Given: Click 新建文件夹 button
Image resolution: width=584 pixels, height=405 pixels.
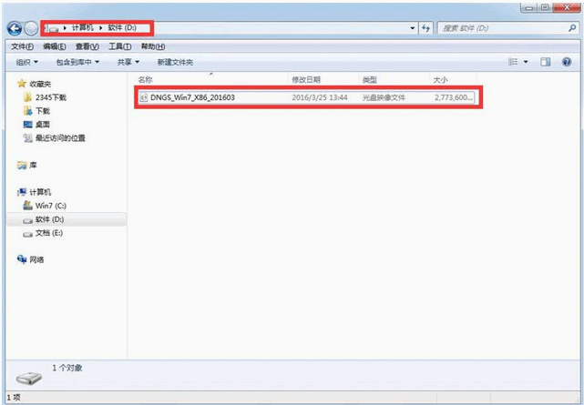Looking at the screenshot, I should pos(175,62).
